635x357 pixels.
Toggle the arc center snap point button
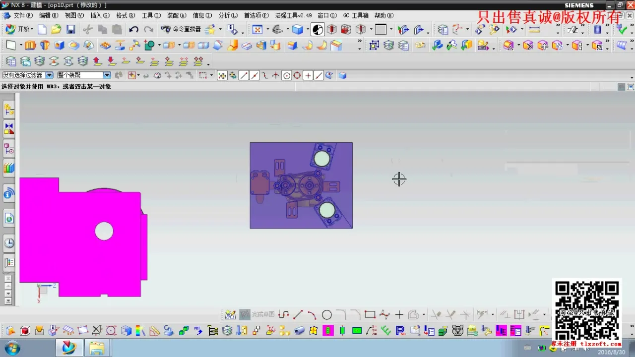click(x=286, y=76)
